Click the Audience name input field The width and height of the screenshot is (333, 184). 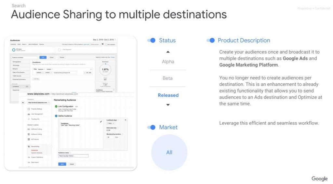coord(73,156)
